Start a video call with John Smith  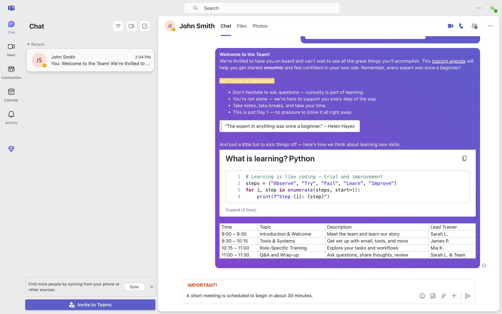tap(450, 26)
